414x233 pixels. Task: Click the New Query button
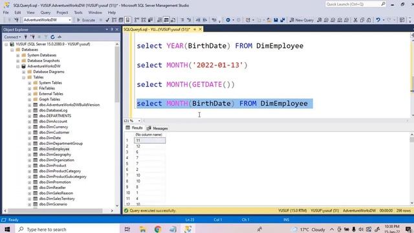301,20
